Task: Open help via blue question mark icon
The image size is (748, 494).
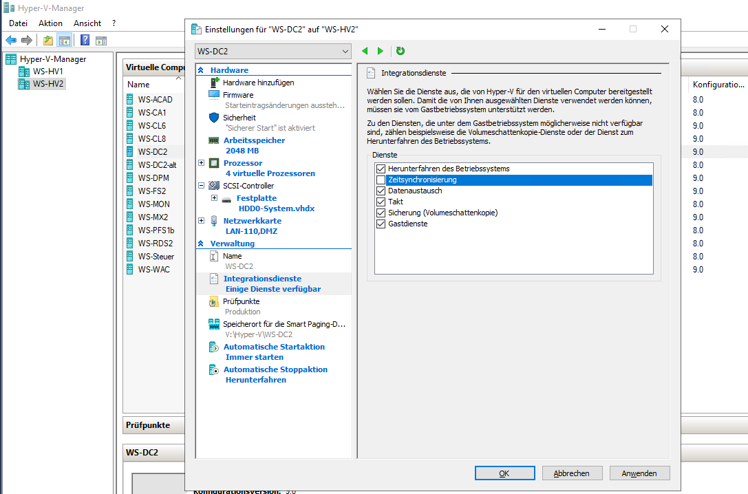Action: 85,41
